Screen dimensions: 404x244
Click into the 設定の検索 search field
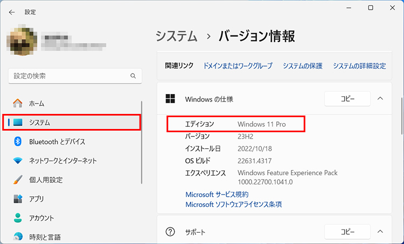[x=69, y=76]
